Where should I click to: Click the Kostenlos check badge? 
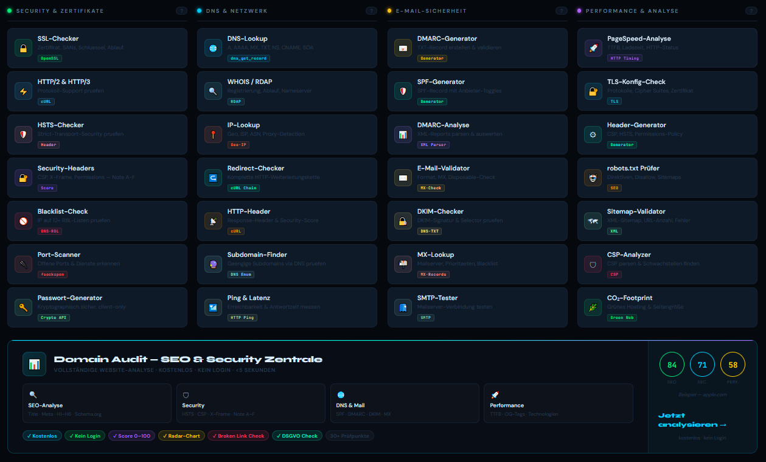(42, 436)
